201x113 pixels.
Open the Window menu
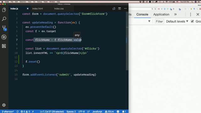52,2
